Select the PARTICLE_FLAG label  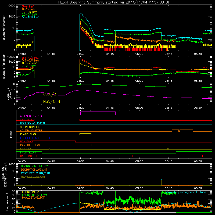30,145
